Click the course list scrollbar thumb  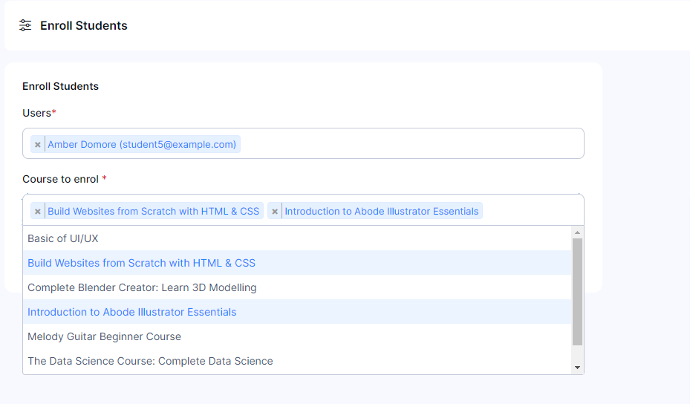pyautogui.click(x=577, y=291)
